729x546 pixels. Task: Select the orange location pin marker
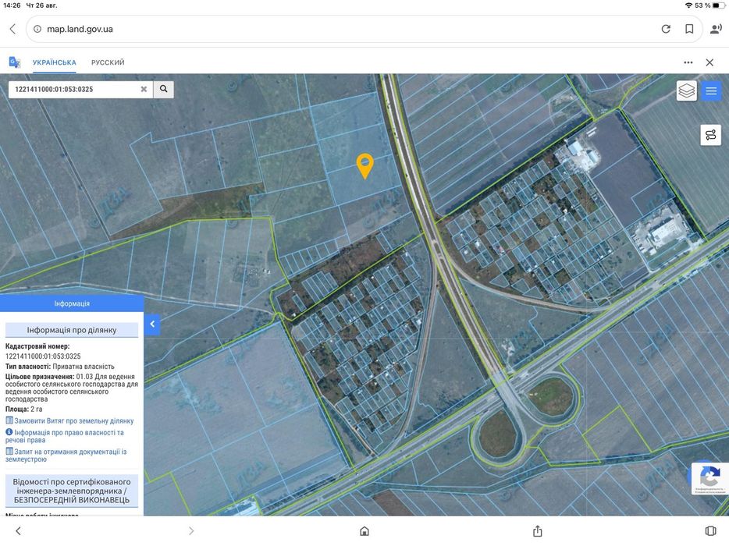coord(365,166)
